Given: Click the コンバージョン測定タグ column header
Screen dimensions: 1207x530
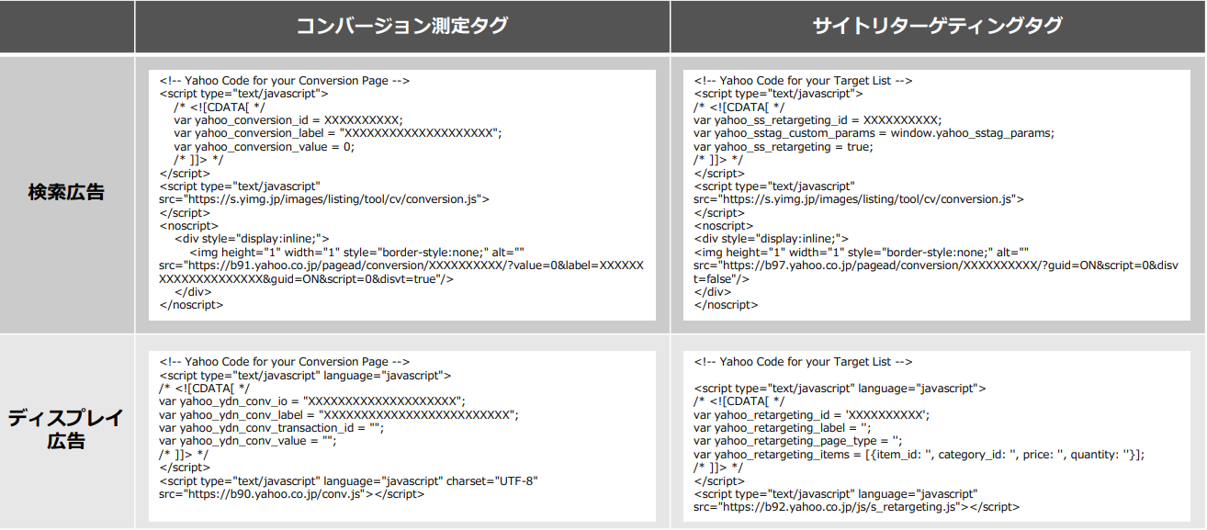Looking at the screenshot, I should tap(401, 26).
